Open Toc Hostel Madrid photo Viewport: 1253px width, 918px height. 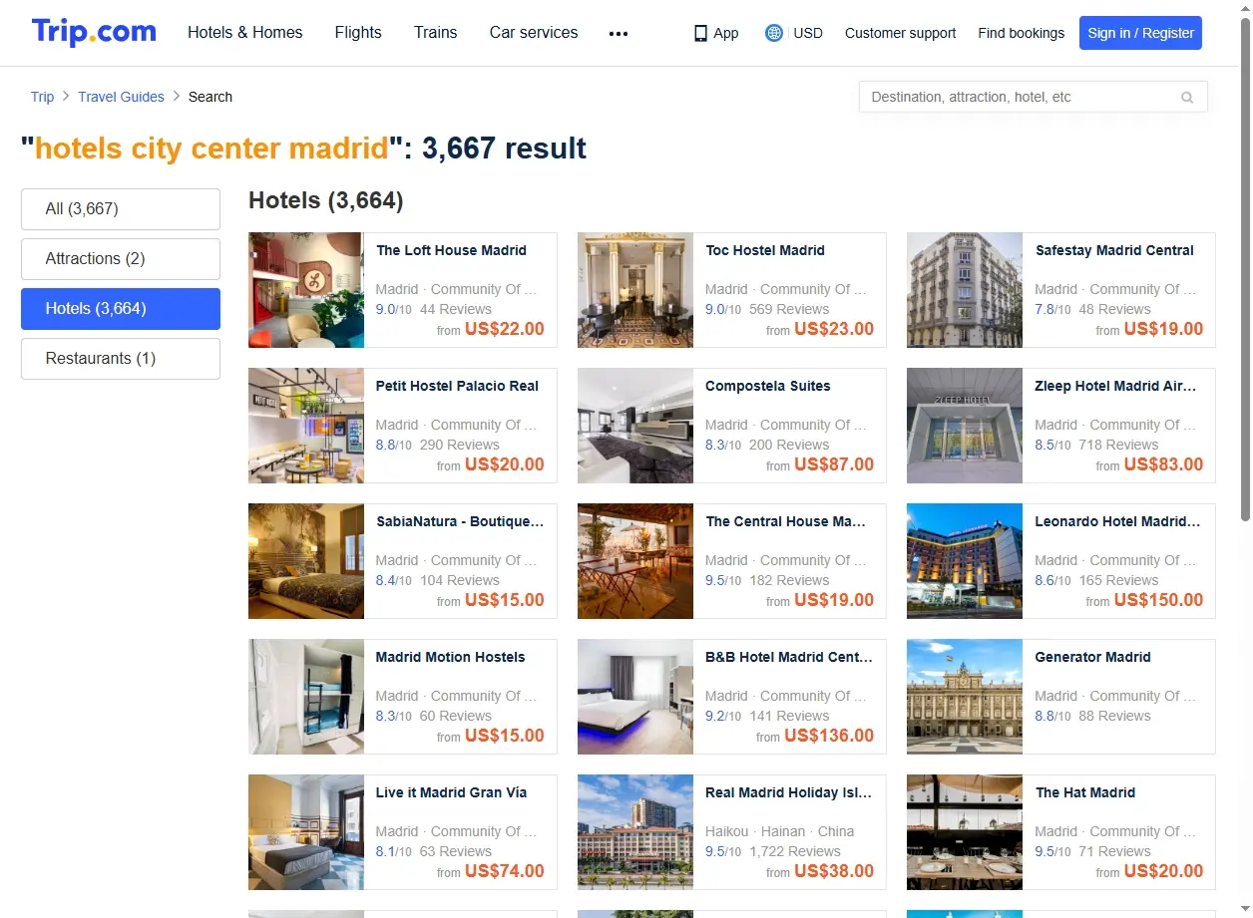pyautogui.click(x=635, y=290)
